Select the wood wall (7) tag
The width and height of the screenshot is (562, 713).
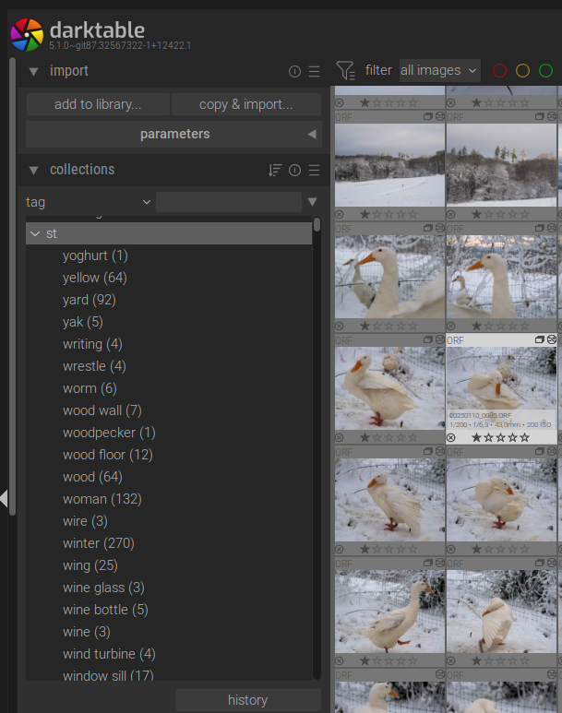coord(102,410)
